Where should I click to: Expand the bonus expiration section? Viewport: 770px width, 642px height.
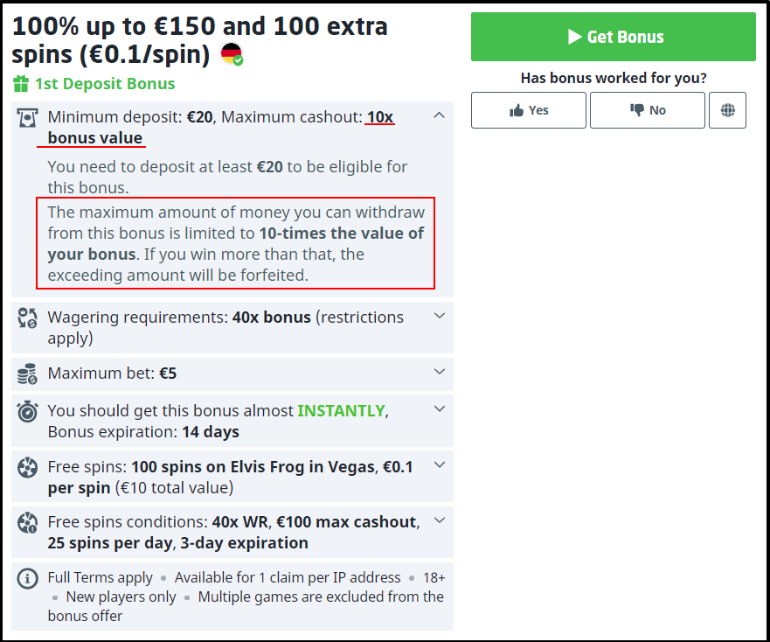(440, 409)
